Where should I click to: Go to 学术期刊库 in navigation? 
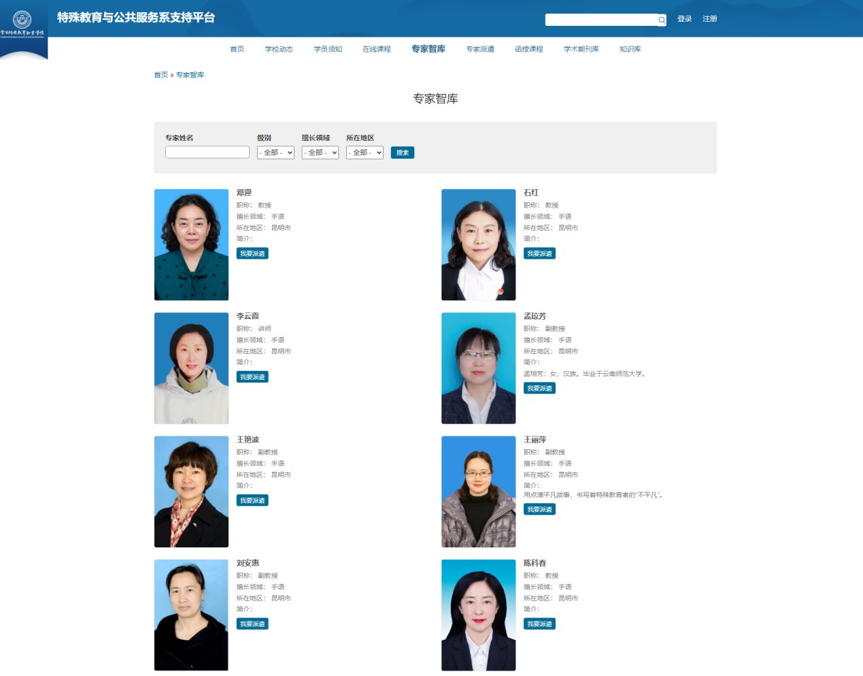coord(581,49)
